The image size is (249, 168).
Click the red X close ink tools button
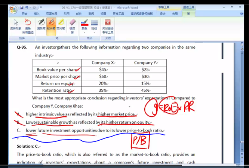tap(108, 25)
